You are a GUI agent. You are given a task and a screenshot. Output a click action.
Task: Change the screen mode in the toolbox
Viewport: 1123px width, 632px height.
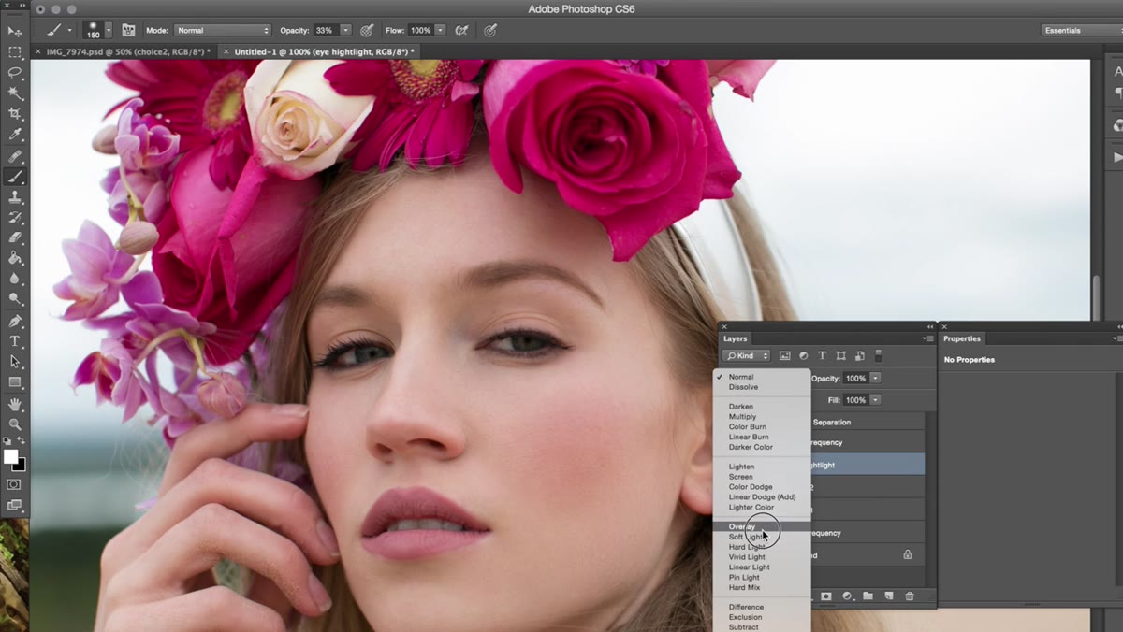(x=14, y=505)
